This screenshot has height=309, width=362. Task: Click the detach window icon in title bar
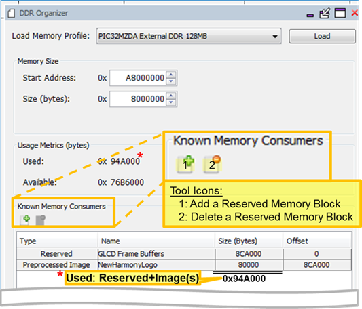[325, 13]
